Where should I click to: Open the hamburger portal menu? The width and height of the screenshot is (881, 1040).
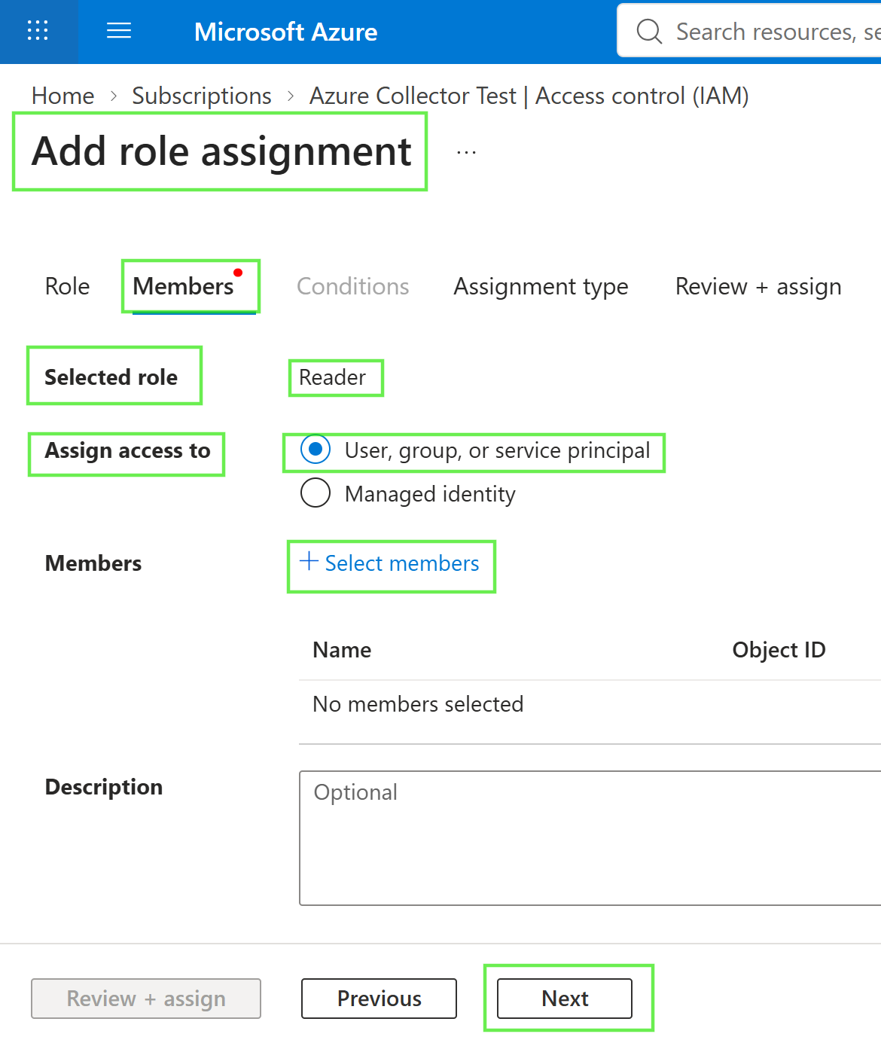(x=119, y=31)
